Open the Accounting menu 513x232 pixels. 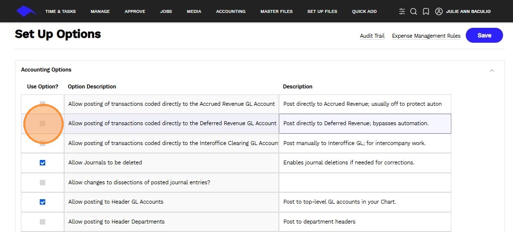point(231,11)
